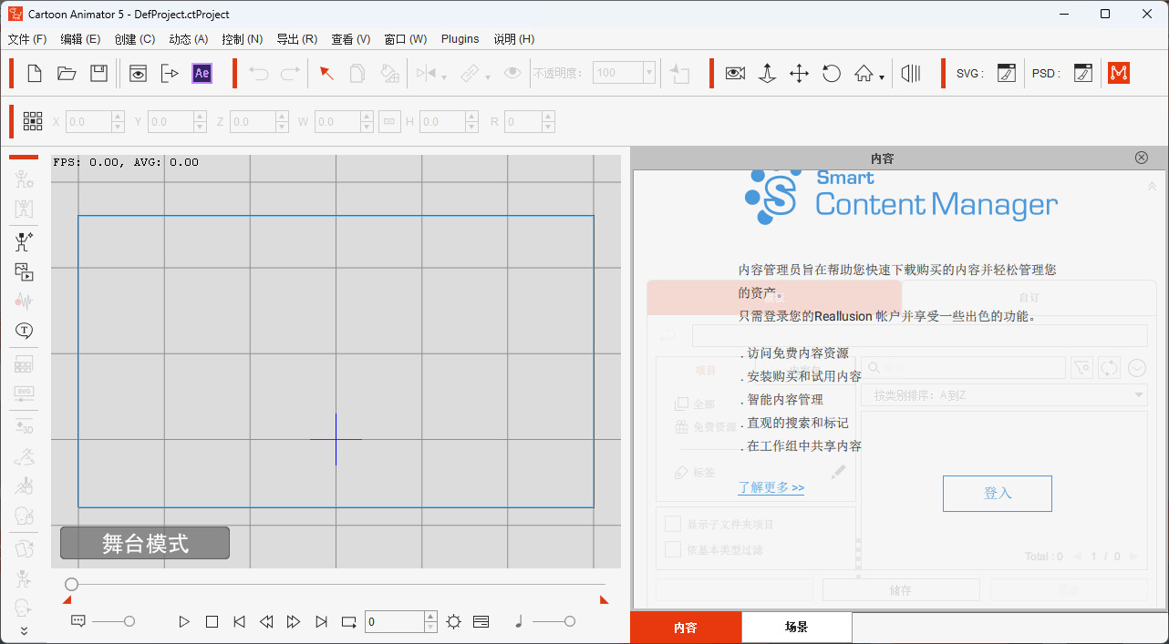The height and width of the screenshot is (644, 1169).
Task: Open the Plugins menu
Action: (x=460, y=39)
